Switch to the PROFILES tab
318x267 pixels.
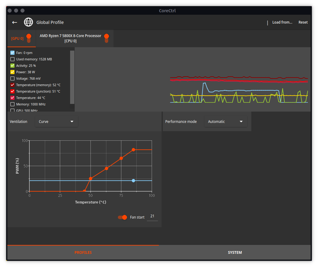tap(83, 252)
